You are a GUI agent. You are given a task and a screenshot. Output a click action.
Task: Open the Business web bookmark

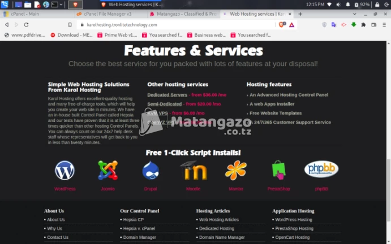[x=207, y=35]
